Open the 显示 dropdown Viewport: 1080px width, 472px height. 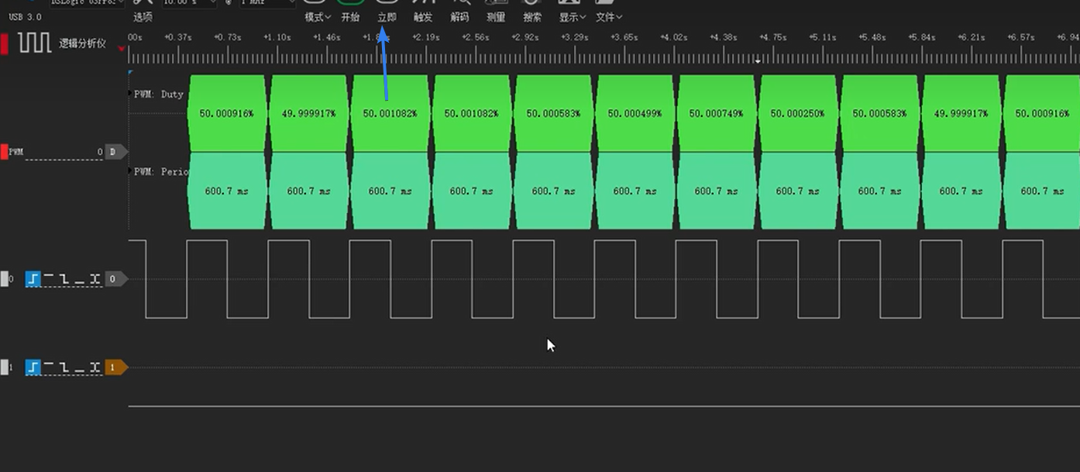point(572,17)
